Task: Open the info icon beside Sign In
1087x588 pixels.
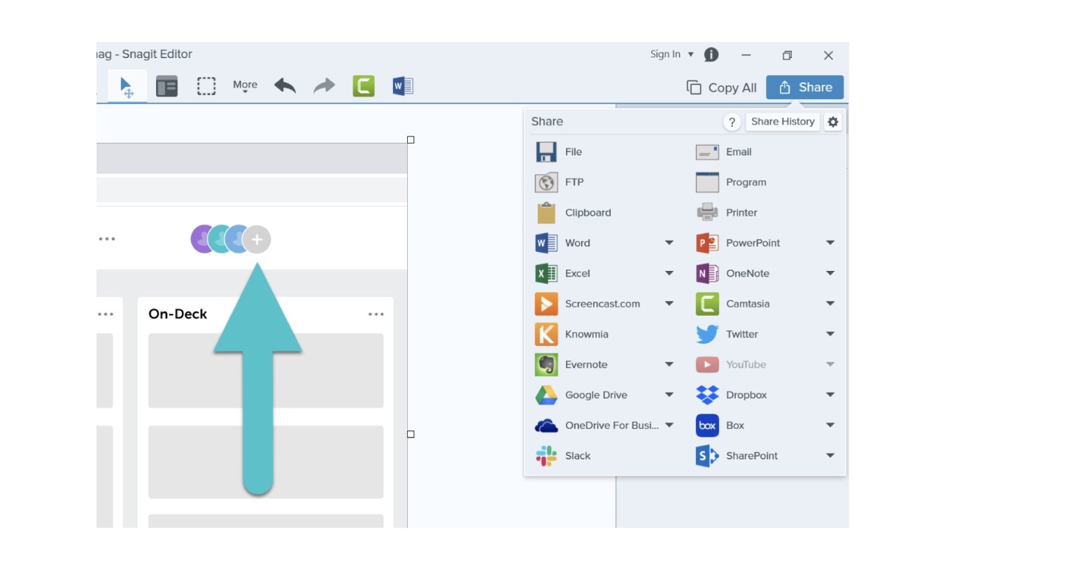Action: click(x=711, y=55)
